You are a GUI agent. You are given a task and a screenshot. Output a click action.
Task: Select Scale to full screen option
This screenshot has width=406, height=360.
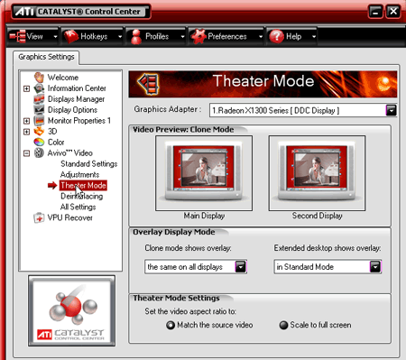(283, 325)
